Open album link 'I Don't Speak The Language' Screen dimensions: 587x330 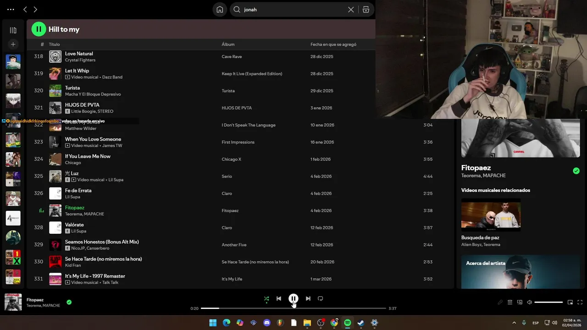pyautogui.click(x=249, y=125)
